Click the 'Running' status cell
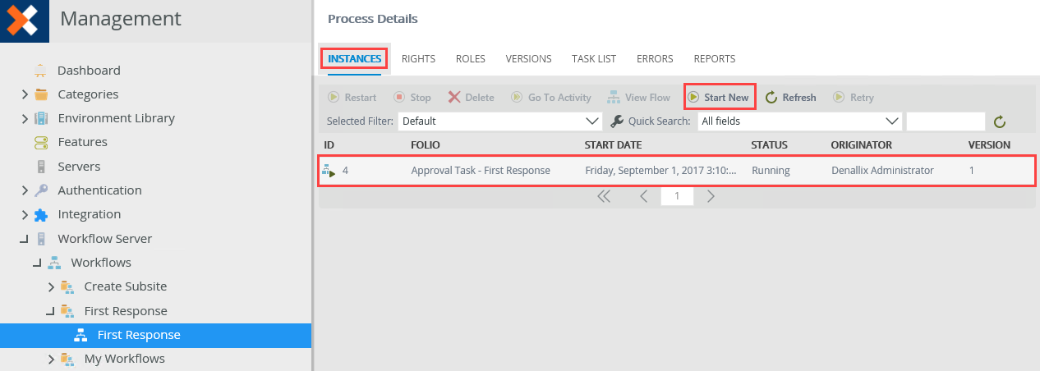Viewport: 1040px width, 371px height. pos(771,171)
